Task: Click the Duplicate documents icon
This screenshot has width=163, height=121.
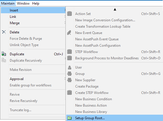Action: (4, 54)
